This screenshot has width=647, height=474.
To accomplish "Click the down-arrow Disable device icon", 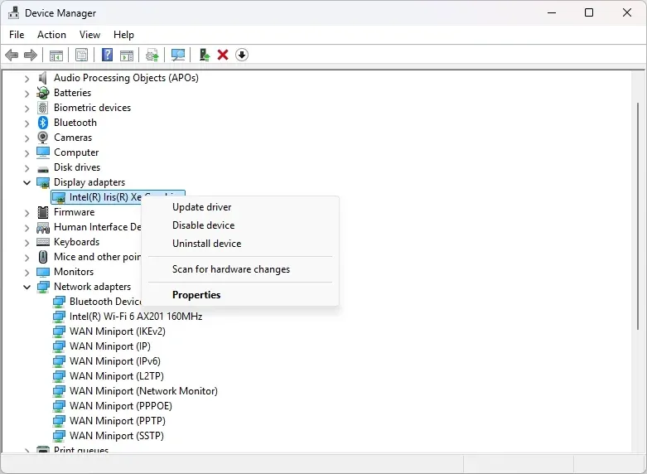I will (242, 55).
